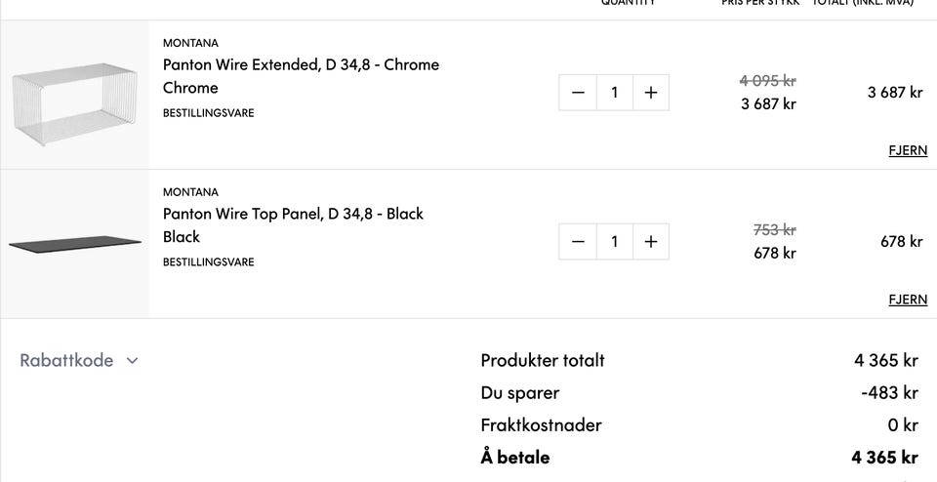Open Panton Wire Extended product title
The height and width of the screenshot is (482, 937).
(301, 64)
